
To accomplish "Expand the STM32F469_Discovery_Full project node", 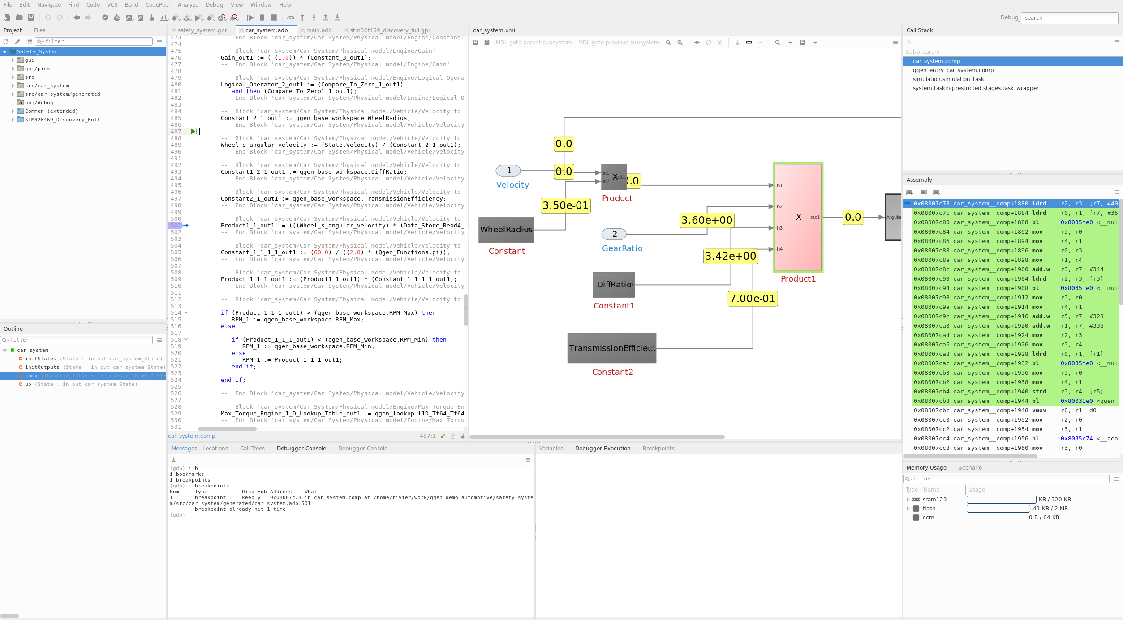I will click(13, 120).
